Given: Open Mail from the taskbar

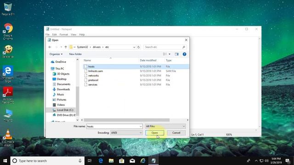Looking at the screenshot, I should pyautogui.click(x=132, y=161).
